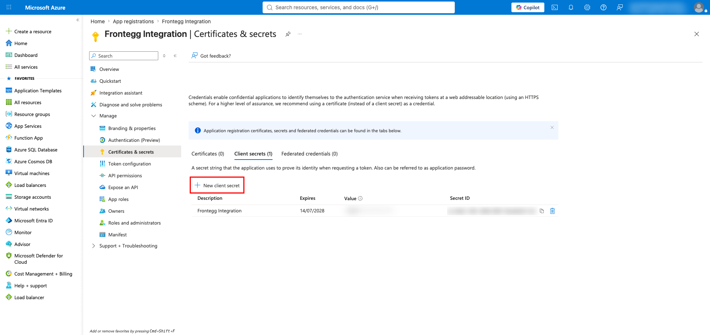Open the account profile avatar

[699, 7]
